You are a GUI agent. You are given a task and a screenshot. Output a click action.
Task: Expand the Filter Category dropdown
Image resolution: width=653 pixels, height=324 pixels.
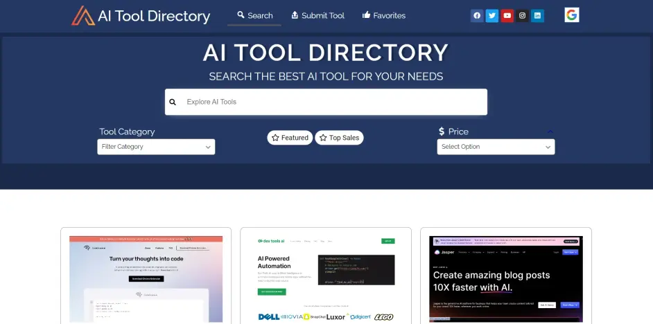tap(156, 147)
